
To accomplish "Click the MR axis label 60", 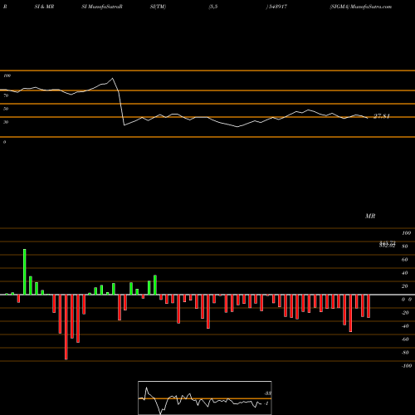I will coord(404,260).
